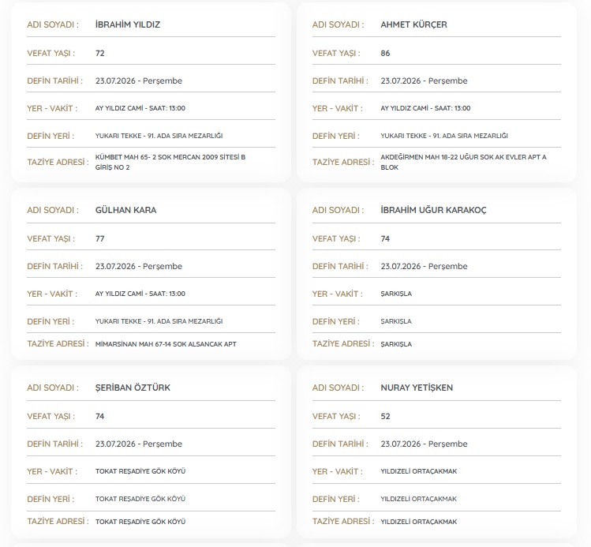Viewport: 591px width, 547px height.
Task: Select the MİMARSİNAN MAH 67-14 SOK address
Action: point(166,344)
